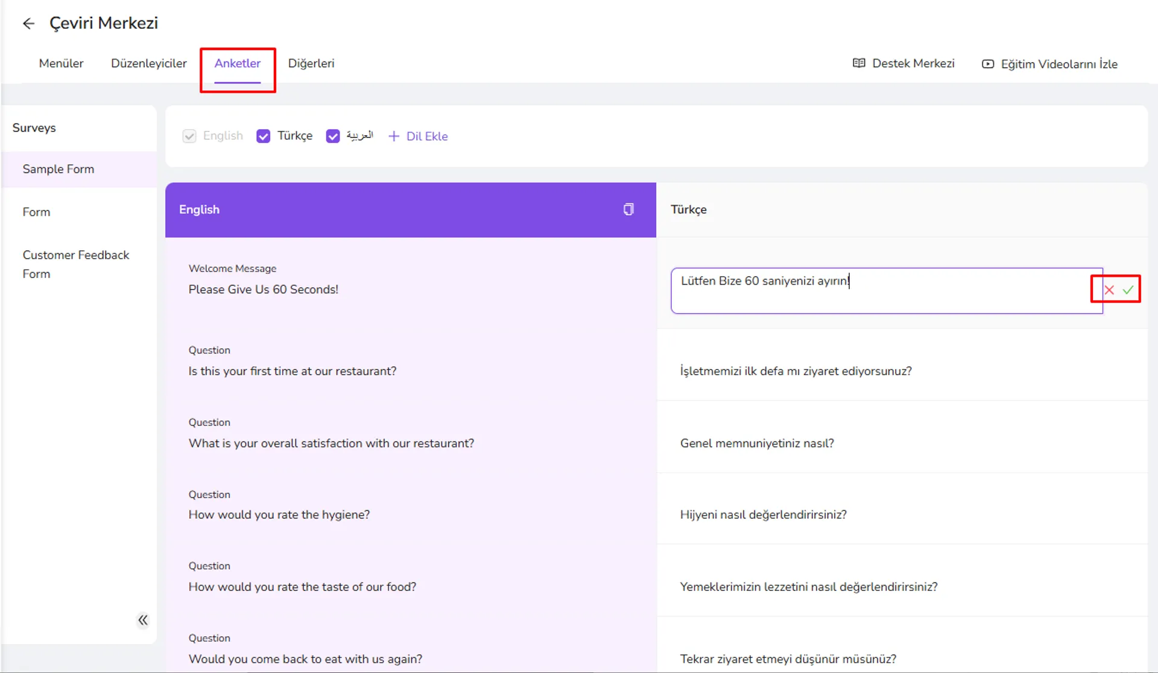Click 'How would you rate the hygiene?'
This screenshot has height=673, width=1158.
click(279, 514)
